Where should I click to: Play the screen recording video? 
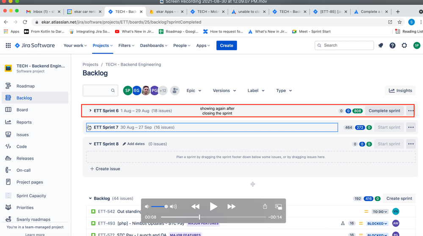click(213, 206)
